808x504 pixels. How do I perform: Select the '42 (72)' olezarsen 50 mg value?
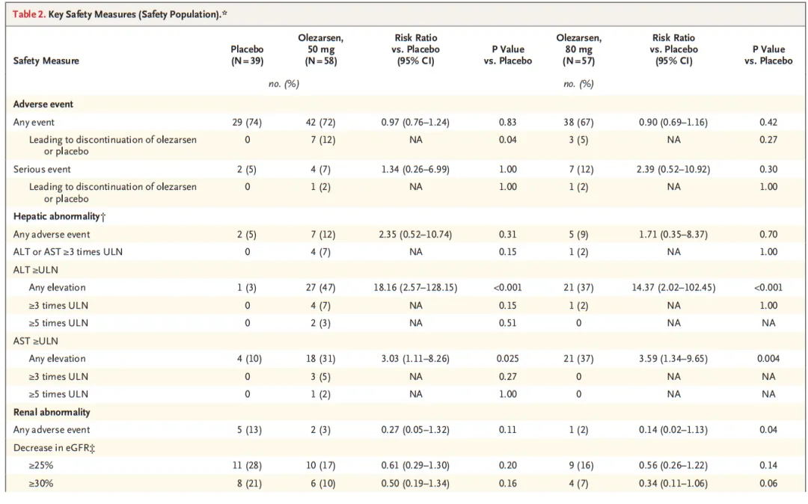pos(320,122)
